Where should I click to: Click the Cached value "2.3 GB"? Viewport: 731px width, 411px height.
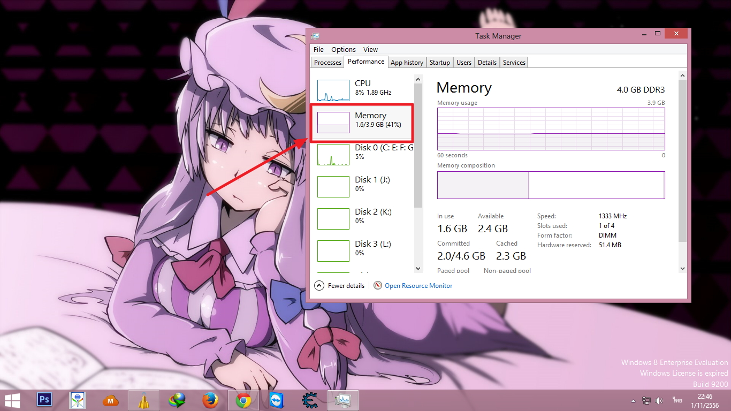[x=511, y=256]
